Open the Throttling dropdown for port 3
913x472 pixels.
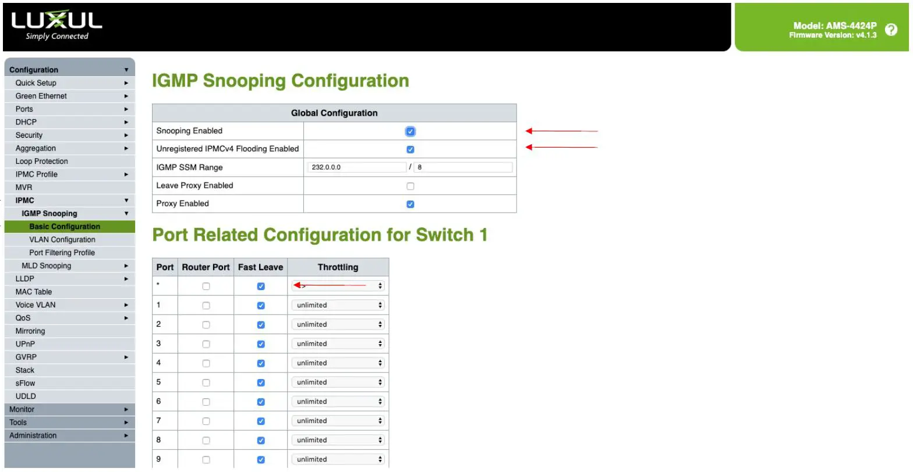(x=338, y=344)
